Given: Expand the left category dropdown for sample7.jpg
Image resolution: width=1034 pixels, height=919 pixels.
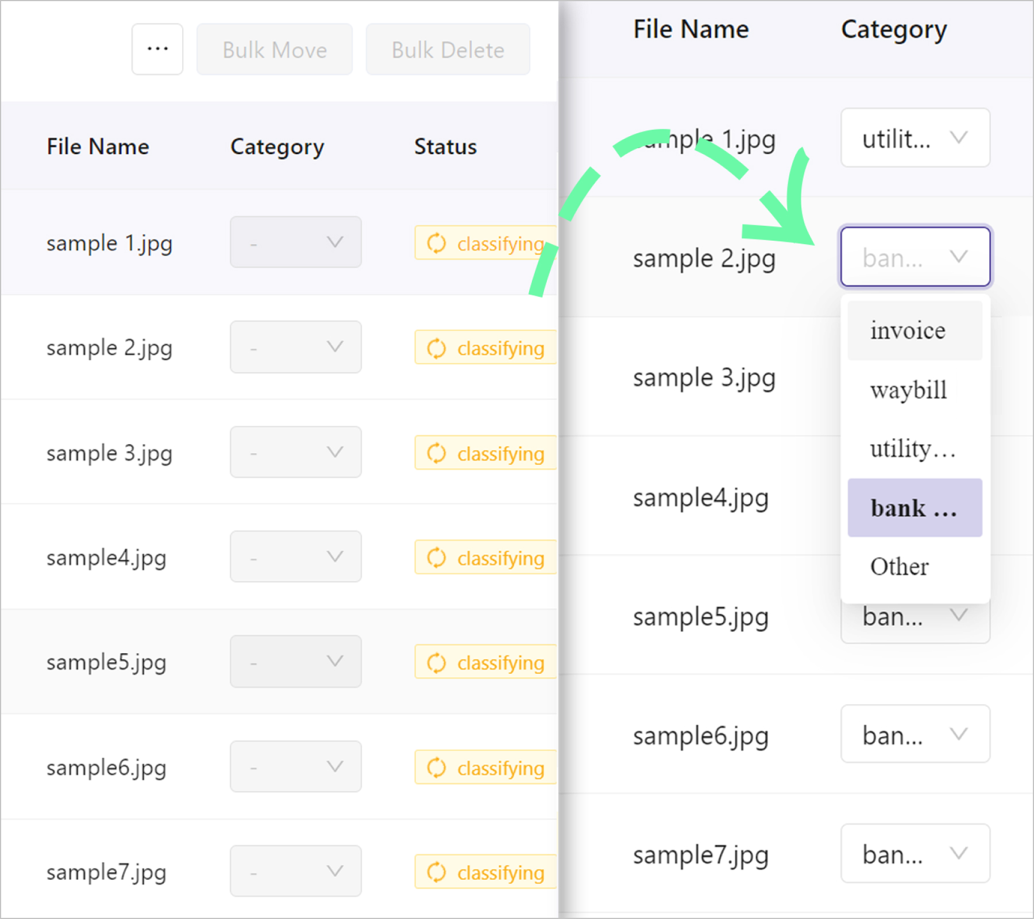Looking at the screenshot, I should tap(296, 871).
